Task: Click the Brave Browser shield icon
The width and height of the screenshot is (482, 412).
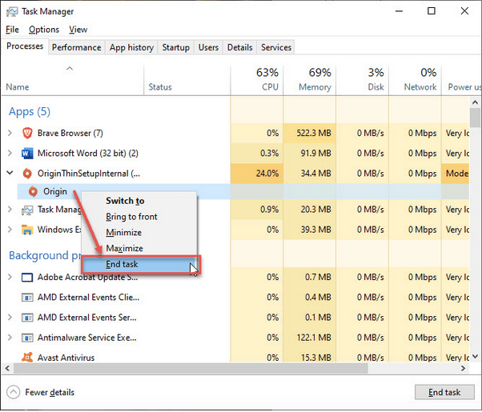Action: click(27, 133)
